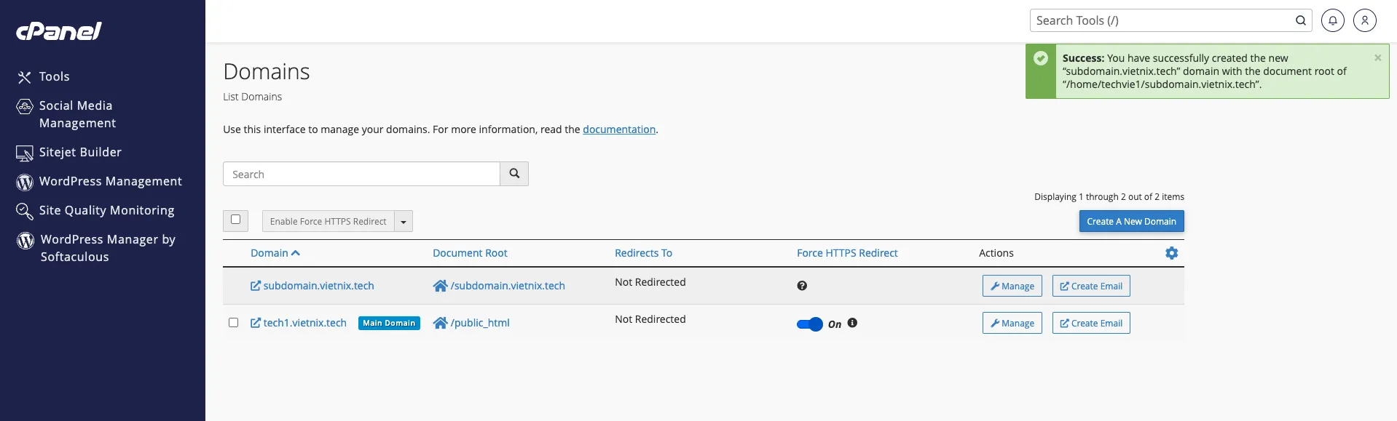Check the select-all domains checkbox

tap(235, 220)
